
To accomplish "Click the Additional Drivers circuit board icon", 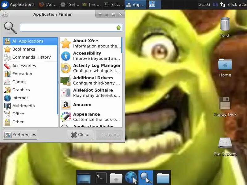I will coord(66,80).
